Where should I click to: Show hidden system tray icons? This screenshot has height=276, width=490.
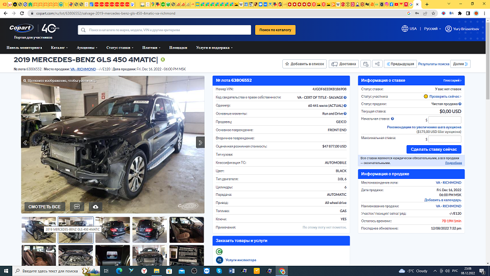(435, 271)
